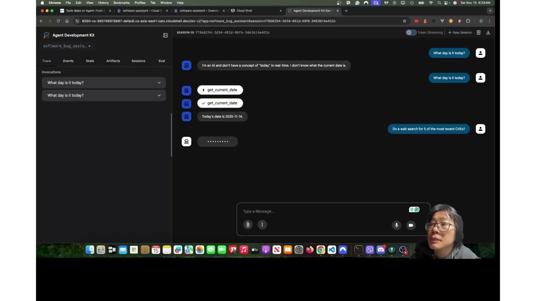
Task: Open Terminal from the Dock
Action: [358, 250]
